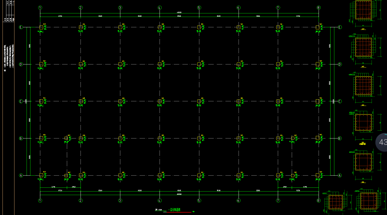Click the 32000 overall dimension on the left side
This screenshot has width=387, height=215.
pyautogui.click(x=26, y=101)
